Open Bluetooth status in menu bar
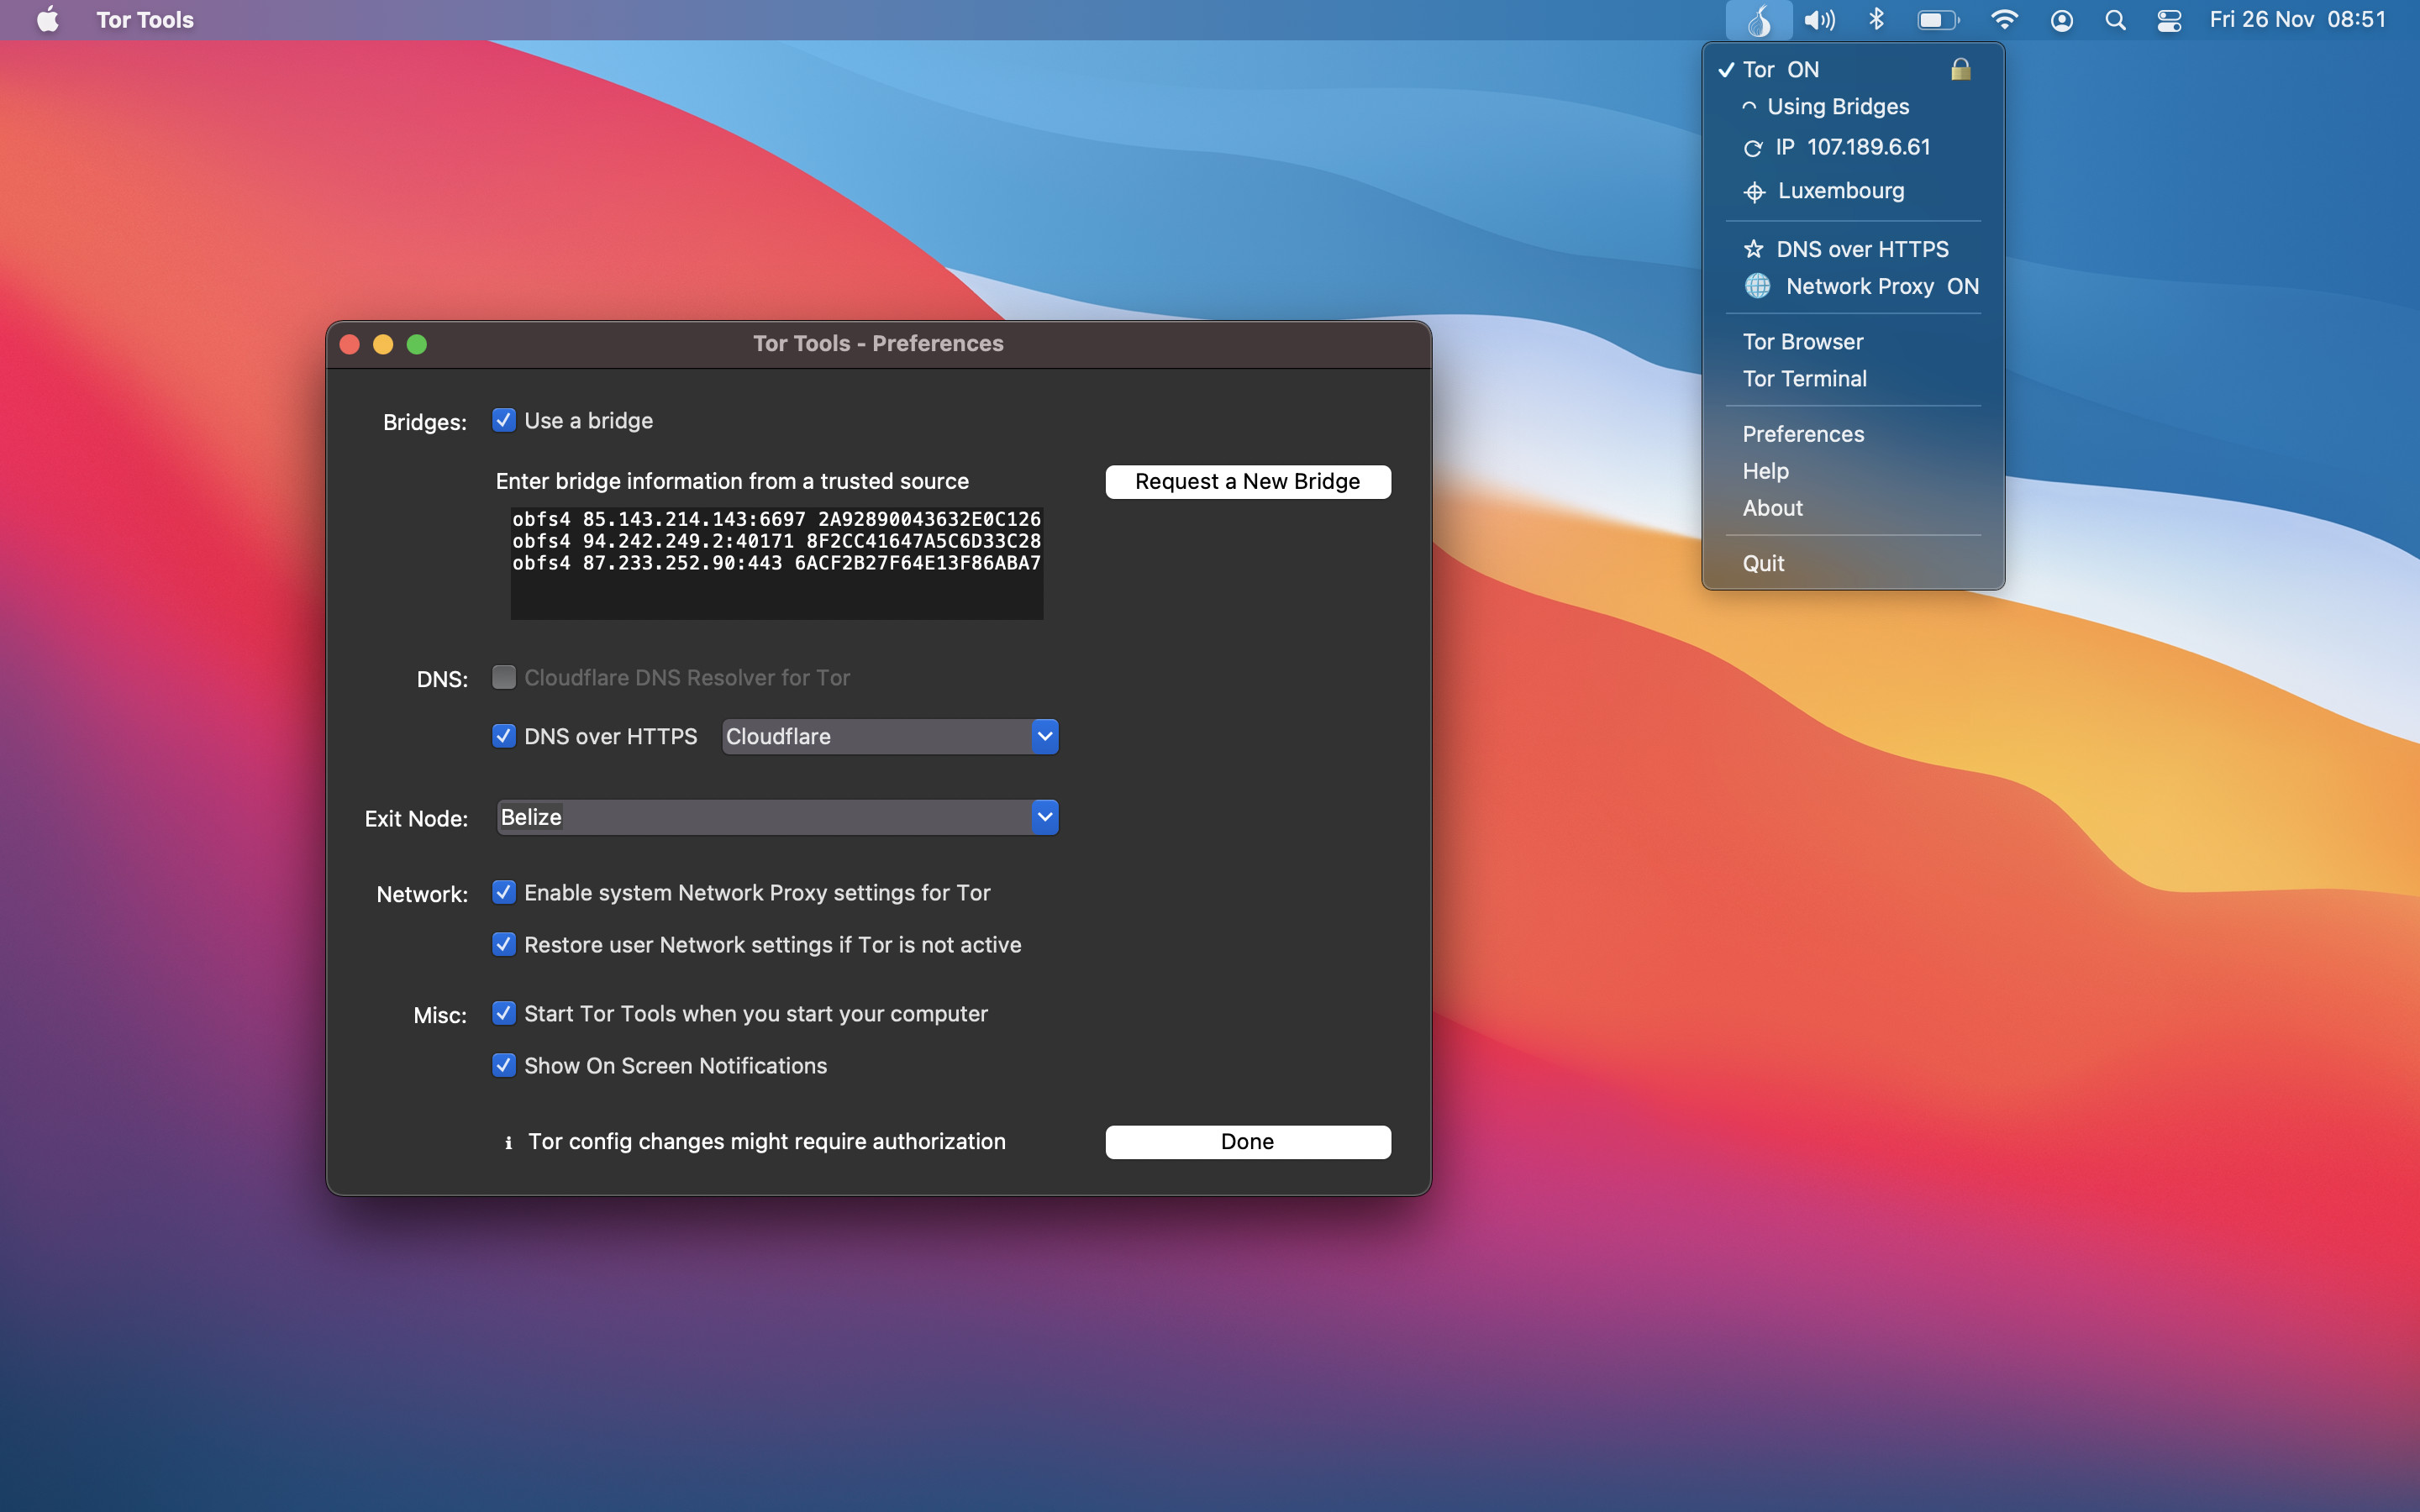 click(x=1876, y=20)
